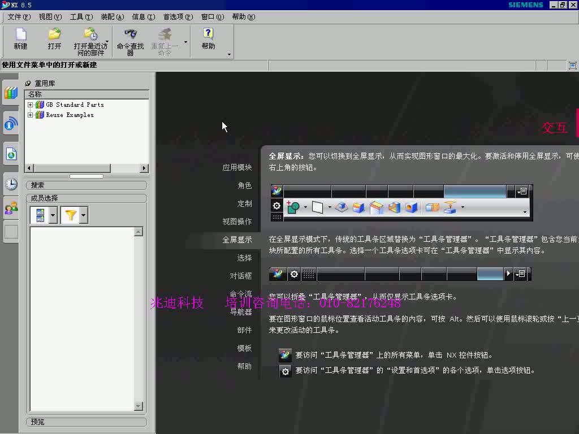
Task: Expand the 预览 (Preview) section header
Action: coord(87,422)
